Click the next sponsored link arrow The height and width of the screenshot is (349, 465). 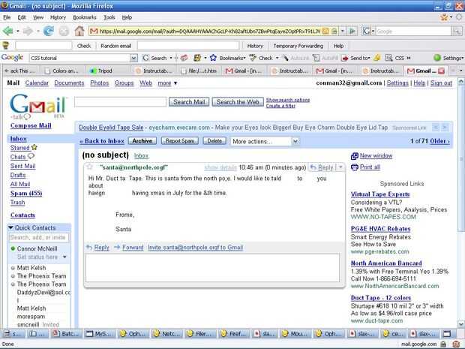tap(445, 128)
